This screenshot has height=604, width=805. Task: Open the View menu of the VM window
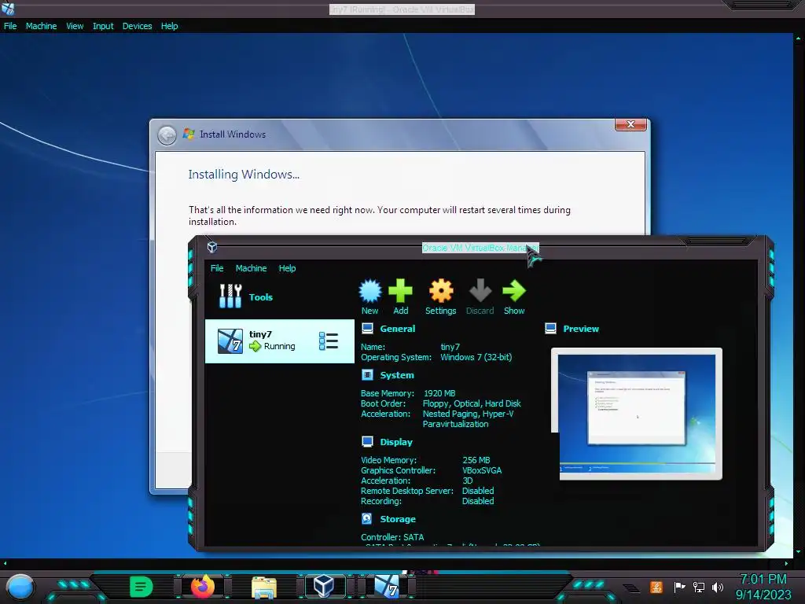(75, 26)
